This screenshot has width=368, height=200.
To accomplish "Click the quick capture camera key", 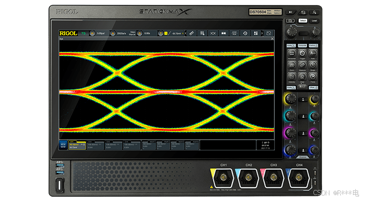I will [x=290, y=20].
